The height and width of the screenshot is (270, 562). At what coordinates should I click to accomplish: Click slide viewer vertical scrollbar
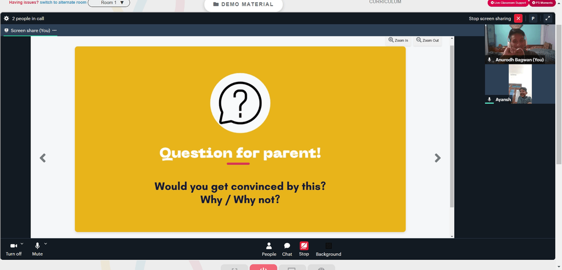[x=452, y=125]
